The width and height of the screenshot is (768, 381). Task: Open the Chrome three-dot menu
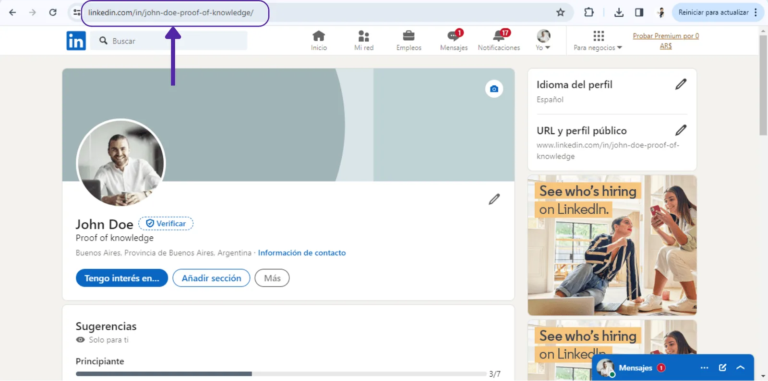click(x=756, y=12)
